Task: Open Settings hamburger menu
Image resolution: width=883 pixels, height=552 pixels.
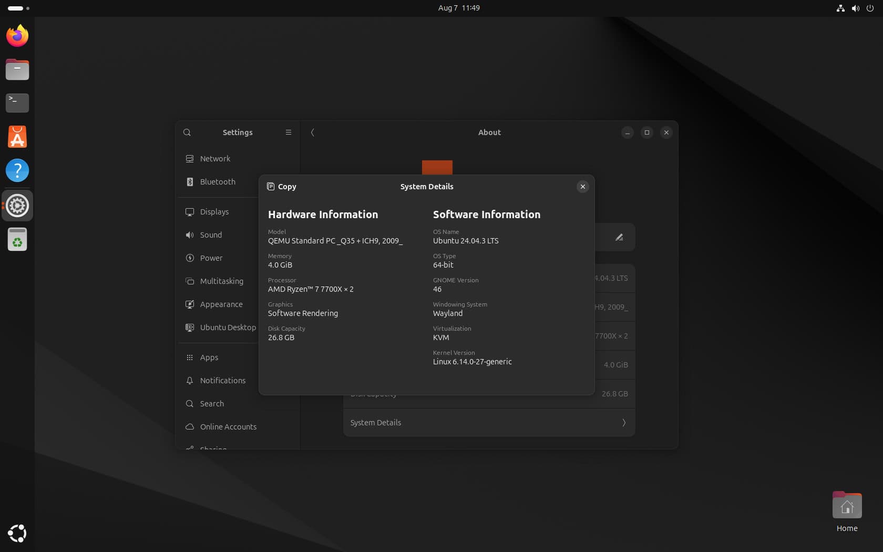Action: coord(288,132)
